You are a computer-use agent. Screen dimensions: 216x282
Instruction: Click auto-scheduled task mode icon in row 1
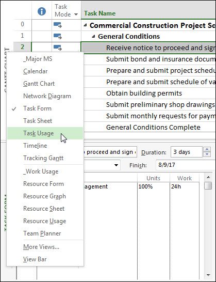pos(58,36)
